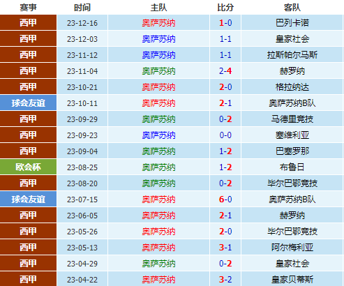Click the 主队 column header
Image resolution: width=344 pixels, height=286 pixels.
click(158, 8)
